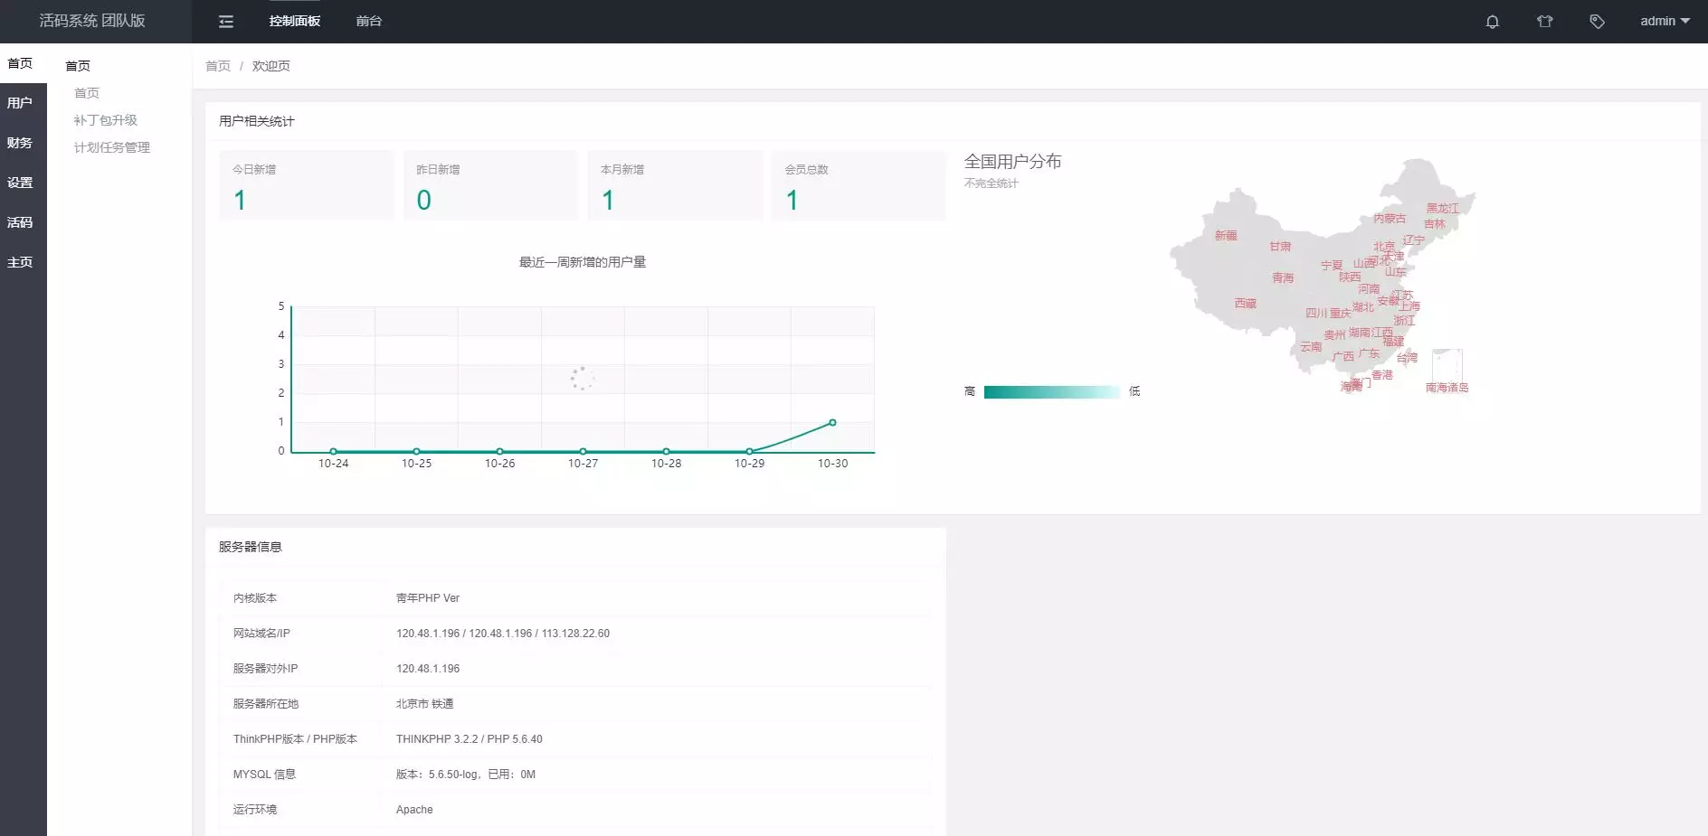Open the 用户 sidebar section

[x=20, y=102]
